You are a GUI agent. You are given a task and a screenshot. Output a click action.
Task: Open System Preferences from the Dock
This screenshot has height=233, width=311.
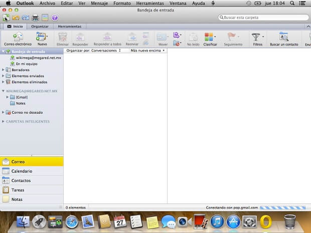point(249,222)
